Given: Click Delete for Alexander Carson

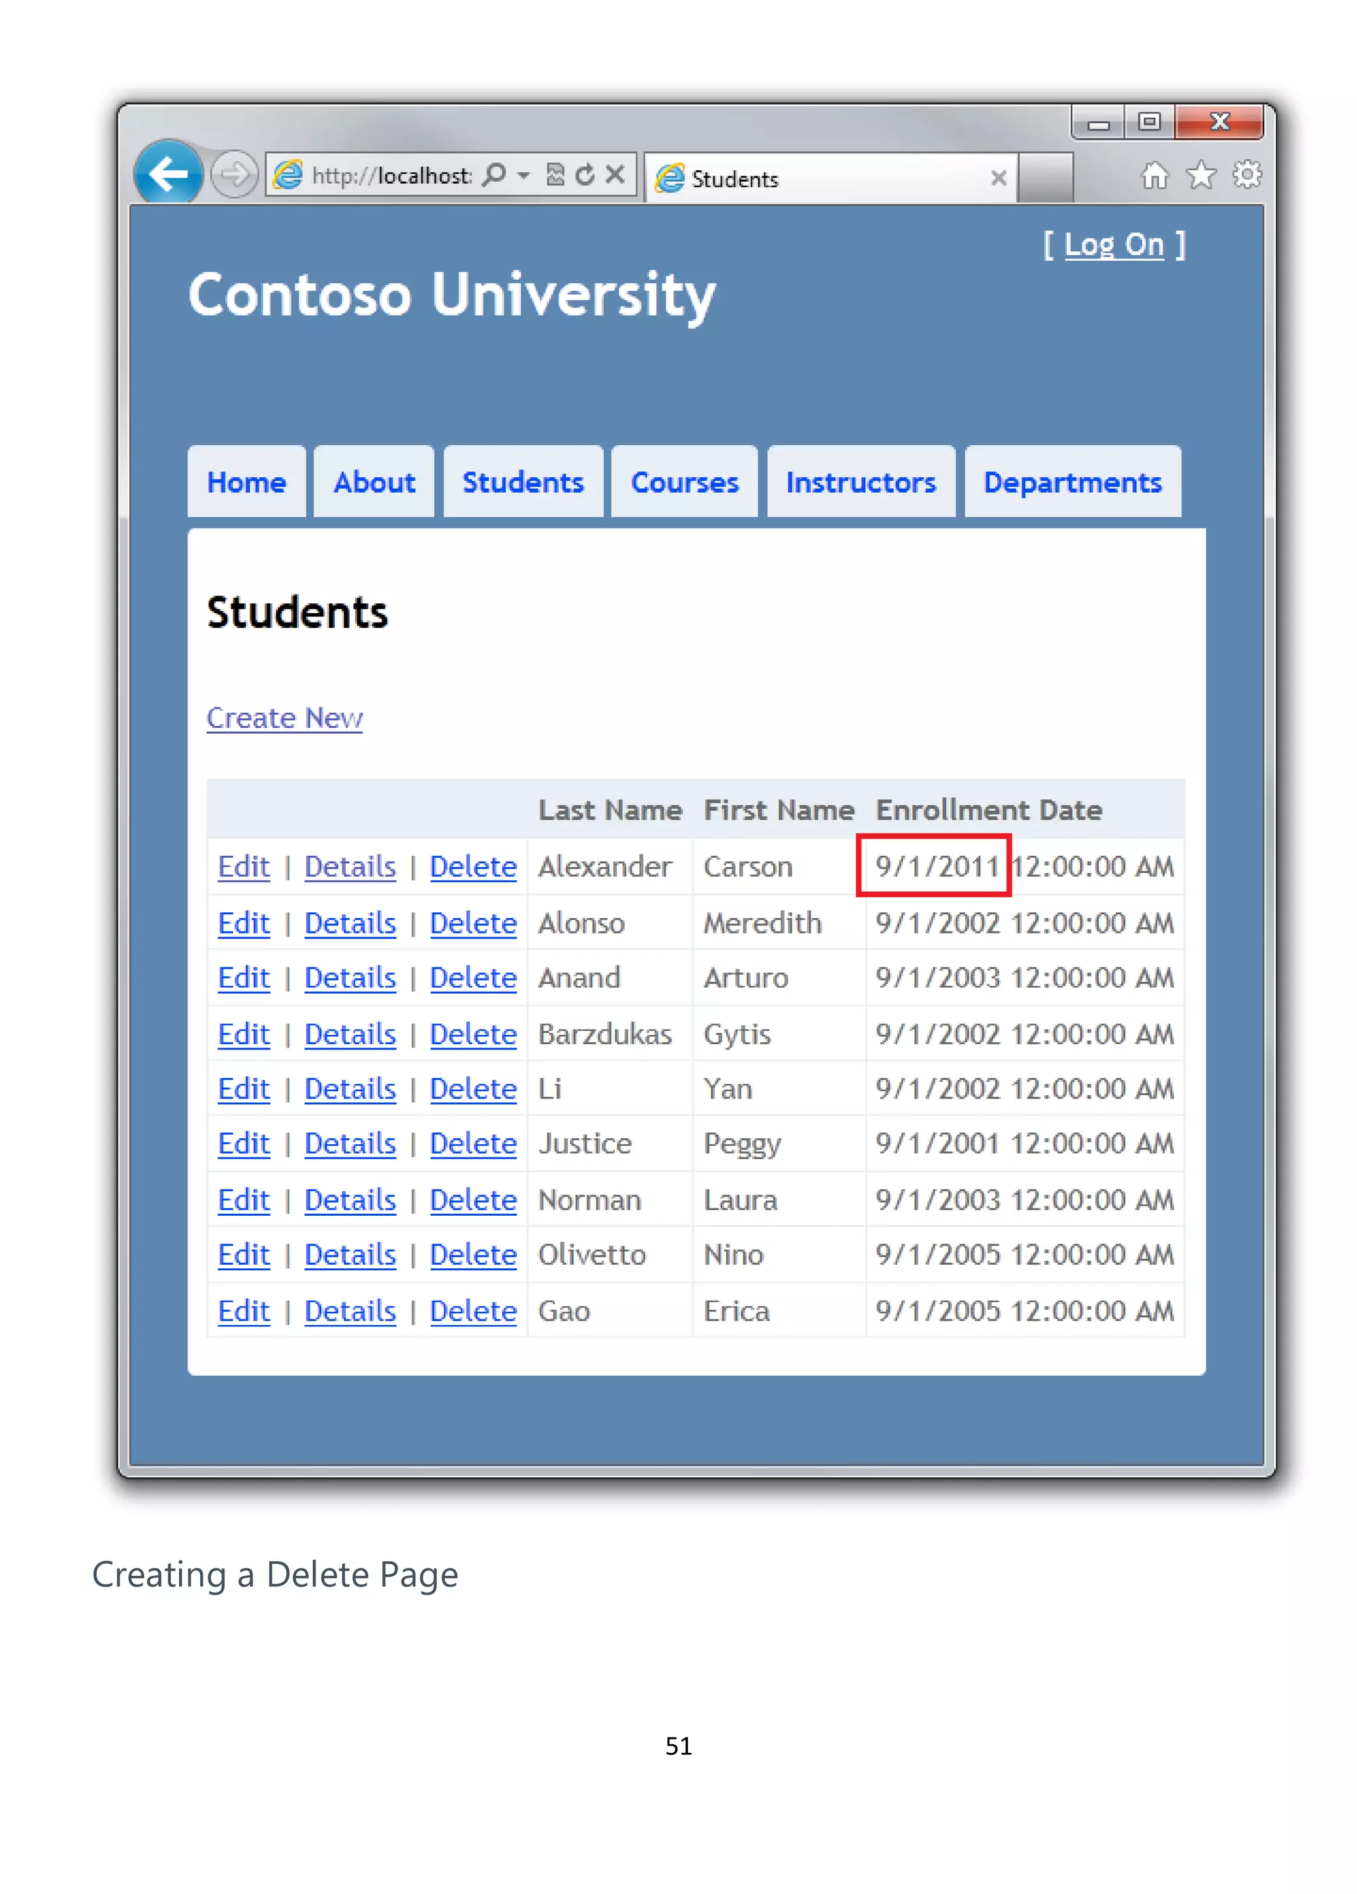Looking at the screenshot, I should [473, 867].
